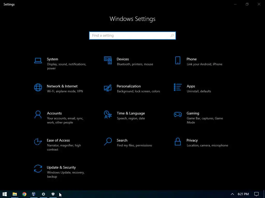This screenshot has height=198, width=265.
Task: Click the Phone handset icon
Action: point(178,60)
